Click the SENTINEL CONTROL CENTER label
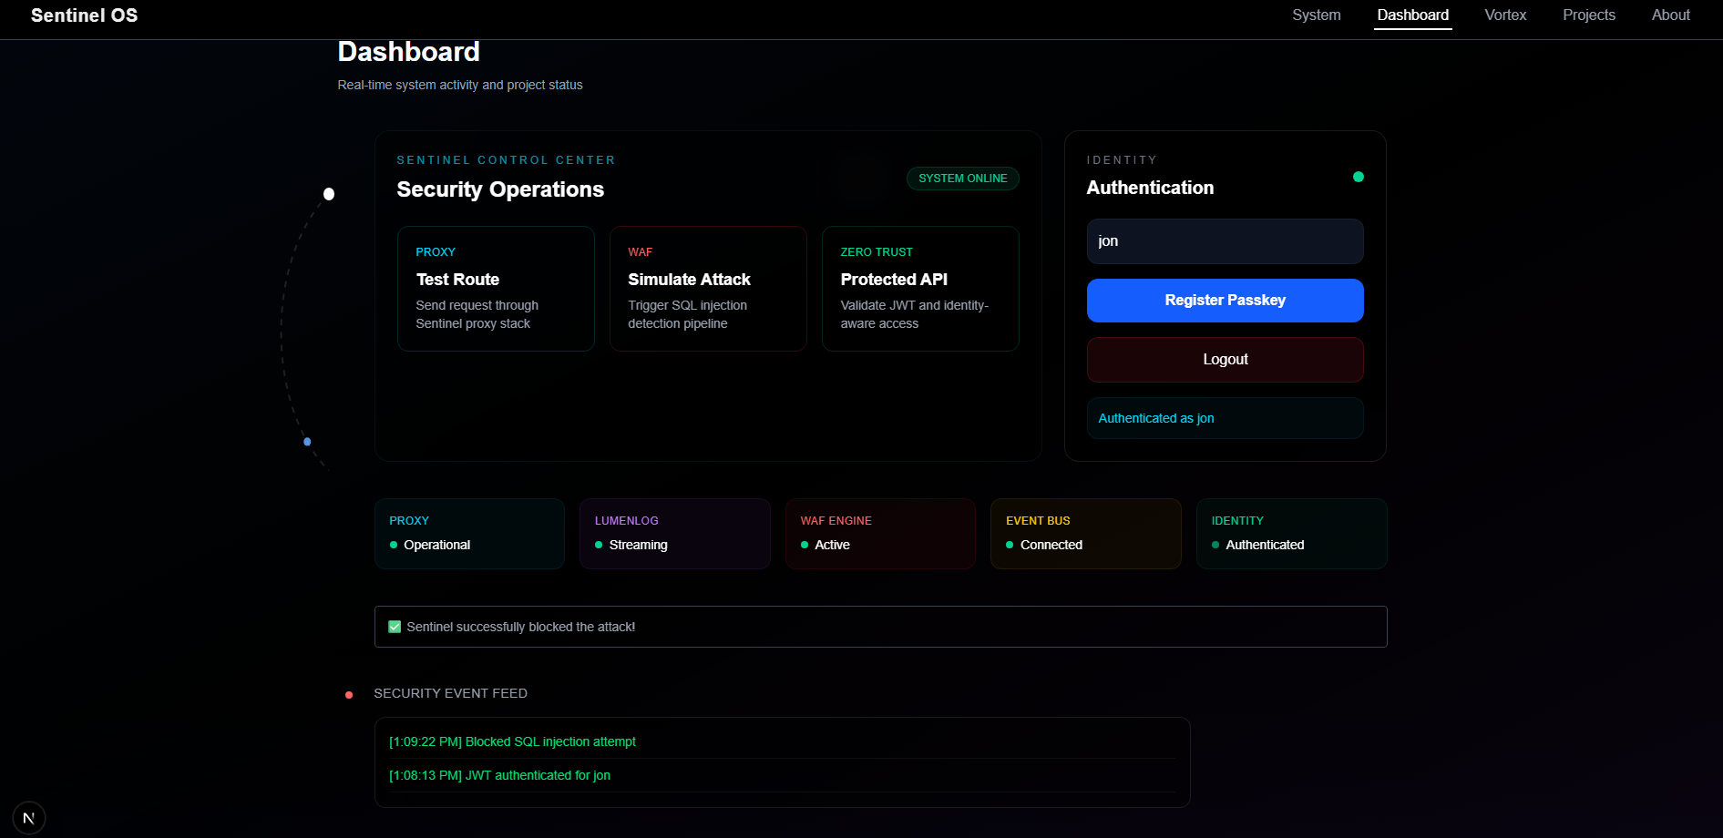This screenshot has height=838, width=1723. [506, 160]
